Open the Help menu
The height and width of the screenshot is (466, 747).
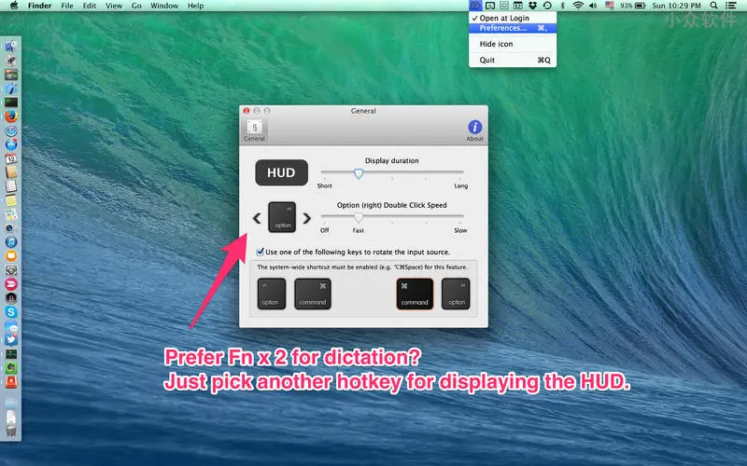[195, 6]
